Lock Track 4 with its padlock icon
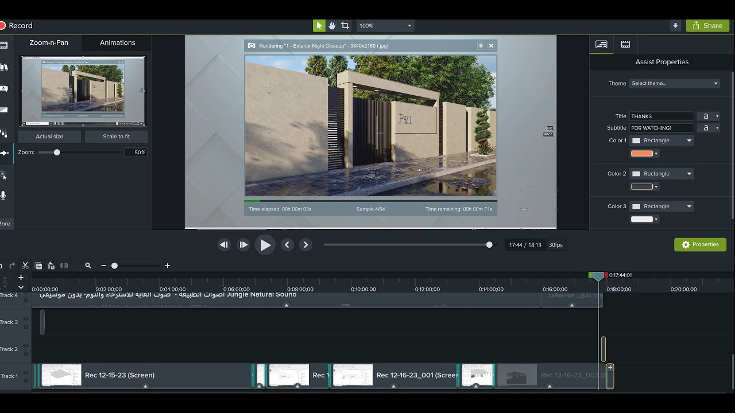735x413 pixels. 26,299
